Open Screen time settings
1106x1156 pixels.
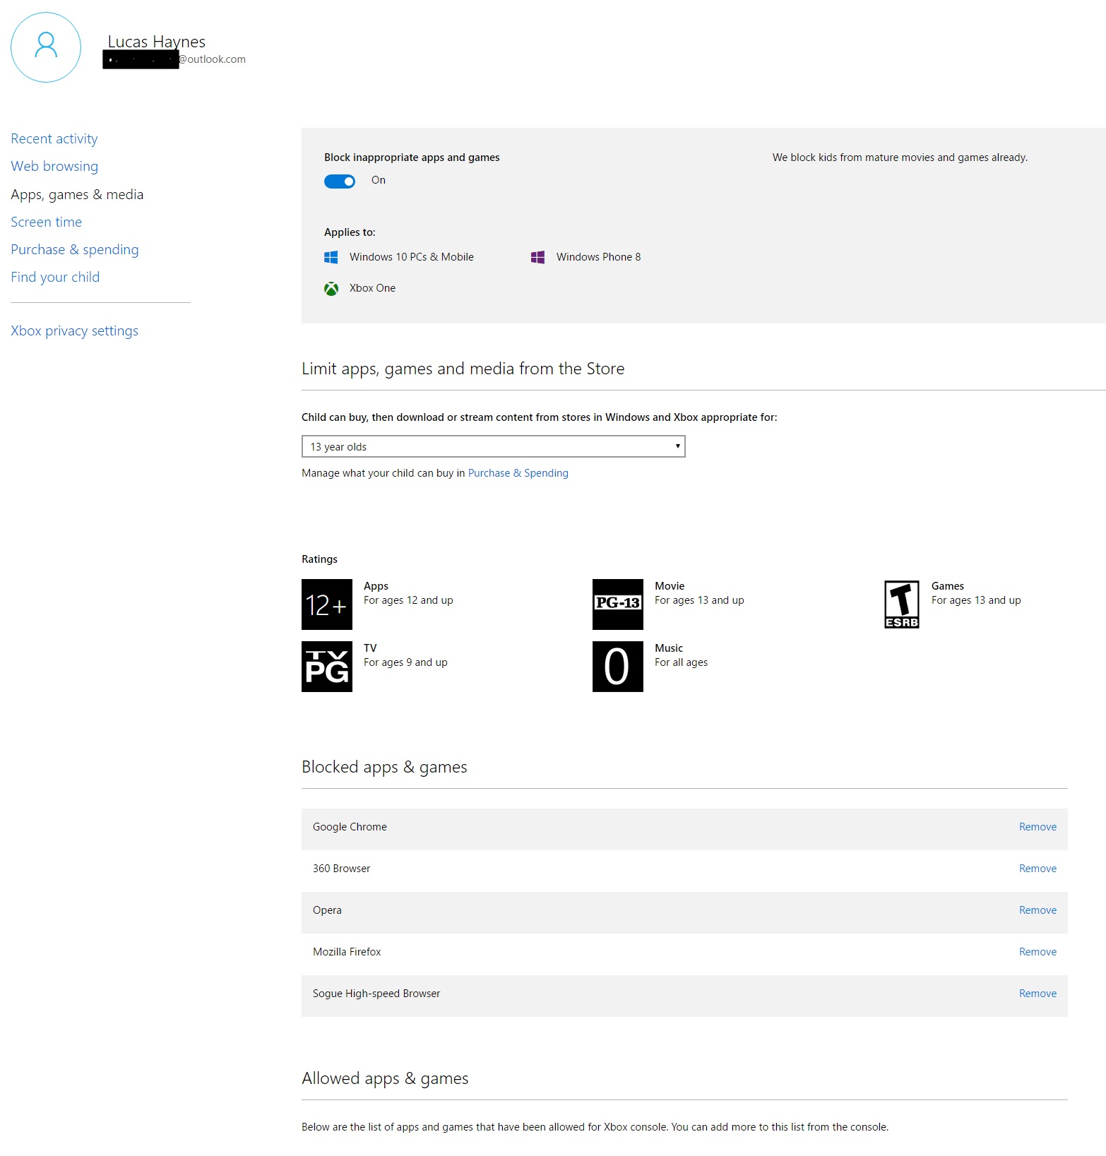[x=46, y=222]
